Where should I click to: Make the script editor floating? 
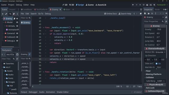141,14
